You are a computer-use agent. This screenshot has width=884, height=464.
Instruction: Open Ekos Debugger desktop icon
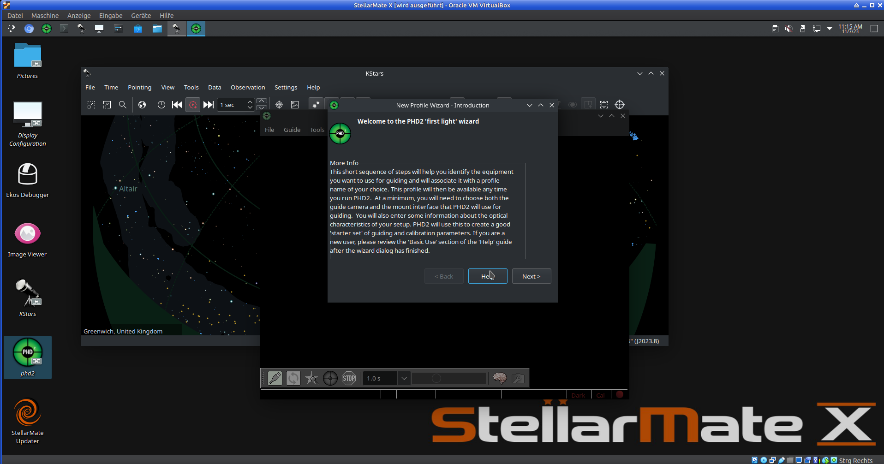[28, 180]
